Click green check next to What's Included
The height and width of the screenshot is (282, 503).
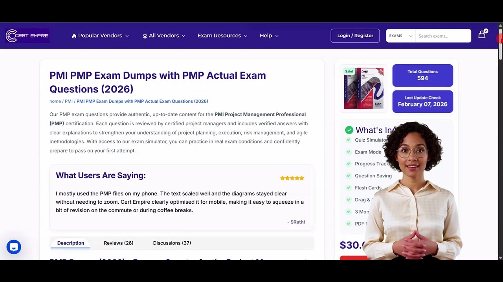pyautogui.click(x=349, y=130)
